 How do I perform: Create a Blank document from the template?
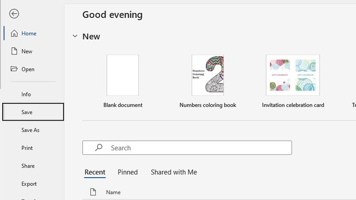123,75
